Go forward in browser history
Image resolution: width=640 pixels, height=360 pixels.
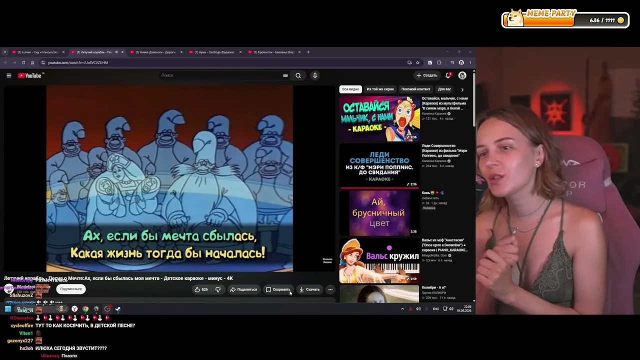[14, 62]
